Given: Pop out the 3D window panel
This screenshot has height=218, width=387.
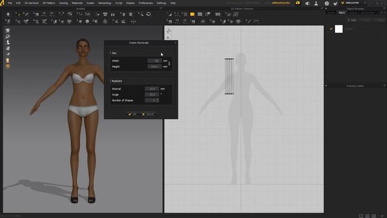Looking at the screenshot, I should [161, 8].
